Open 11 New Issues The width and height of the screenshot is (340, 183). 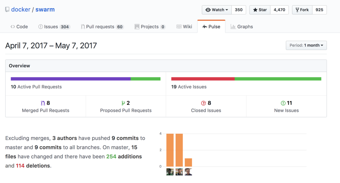tap(287, 106)
